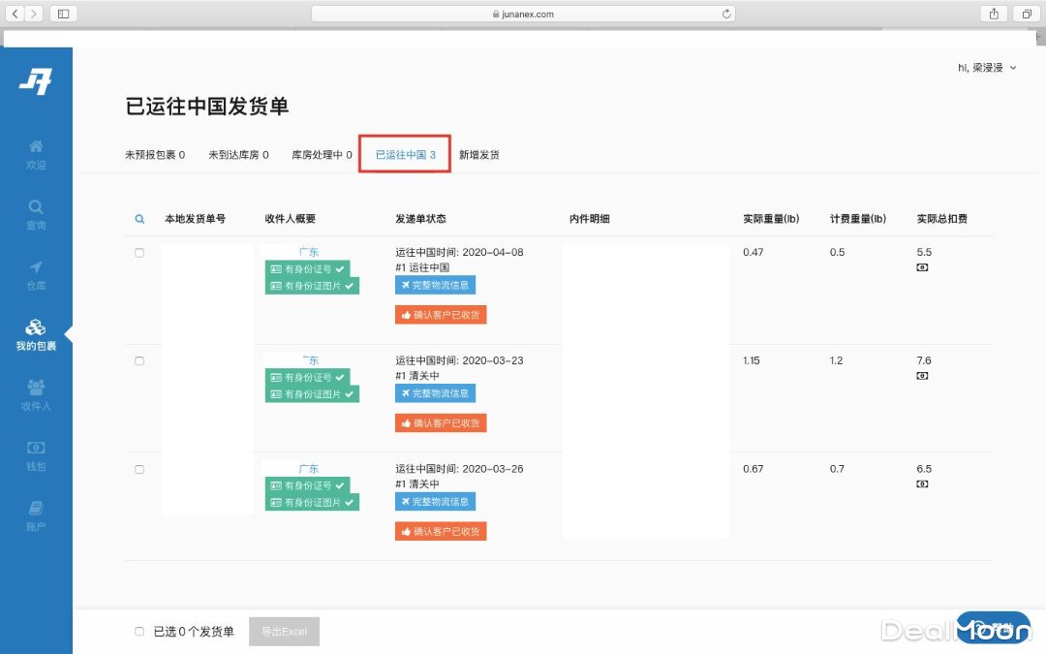Click Safari page reload icon
The image size is (1046, 654).
(726, 14)
